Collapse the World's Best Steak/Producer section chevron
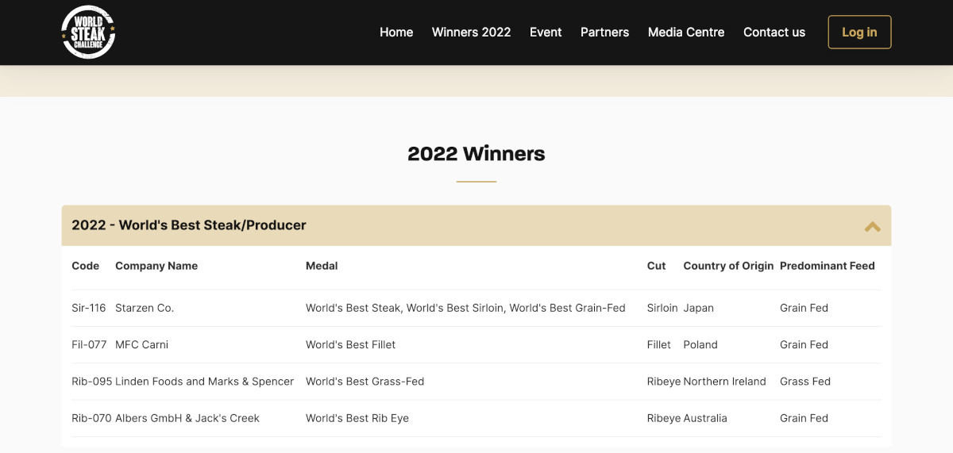Image resolution: width=953 pixels, height=453 pixels. pyautogui.click(x=872, y=226)
